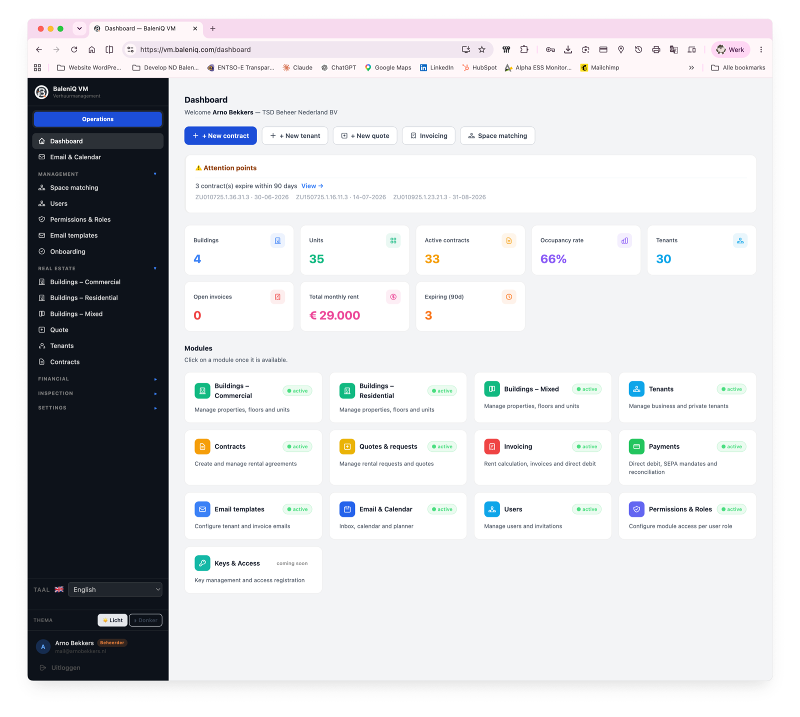
Task: Click the Units grid icon
Action: click(393, 240)
